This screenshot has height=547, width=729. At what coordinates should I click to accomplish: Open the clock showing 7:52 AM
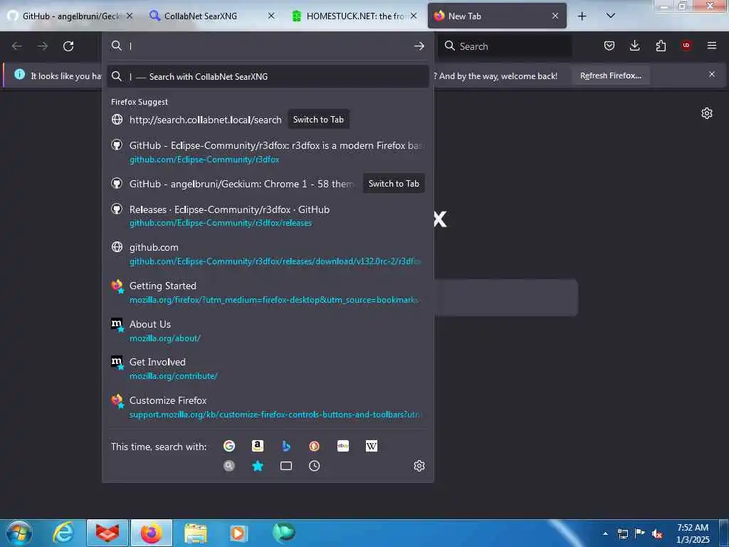[693, 533]
